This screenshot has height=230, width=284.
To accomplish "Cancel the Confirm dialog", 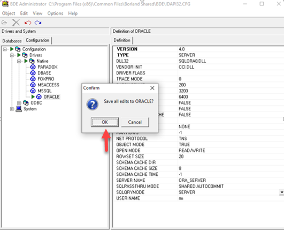I will (x=135, y=122).
